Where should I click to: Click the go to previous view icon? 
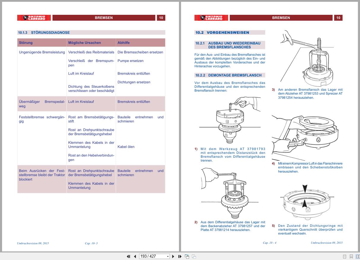(187, 256)
